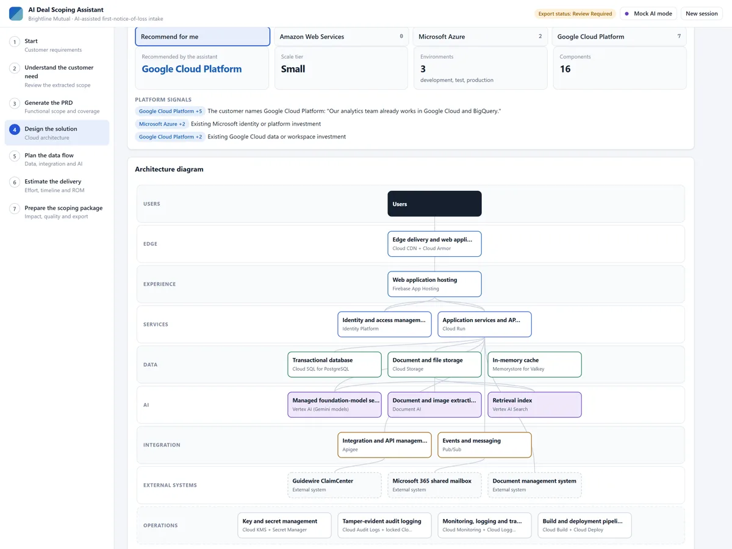Click Existing Microsoft identity signal text
The height and width of the screenshot is (549, 732).
click(x=256, y=124)
